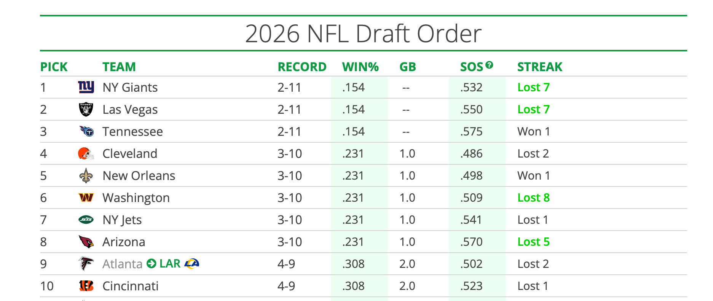Screen dimensions: 713x301
Task: Click the Atlanta Falcons logo
Action: click(x=86, y=263)
